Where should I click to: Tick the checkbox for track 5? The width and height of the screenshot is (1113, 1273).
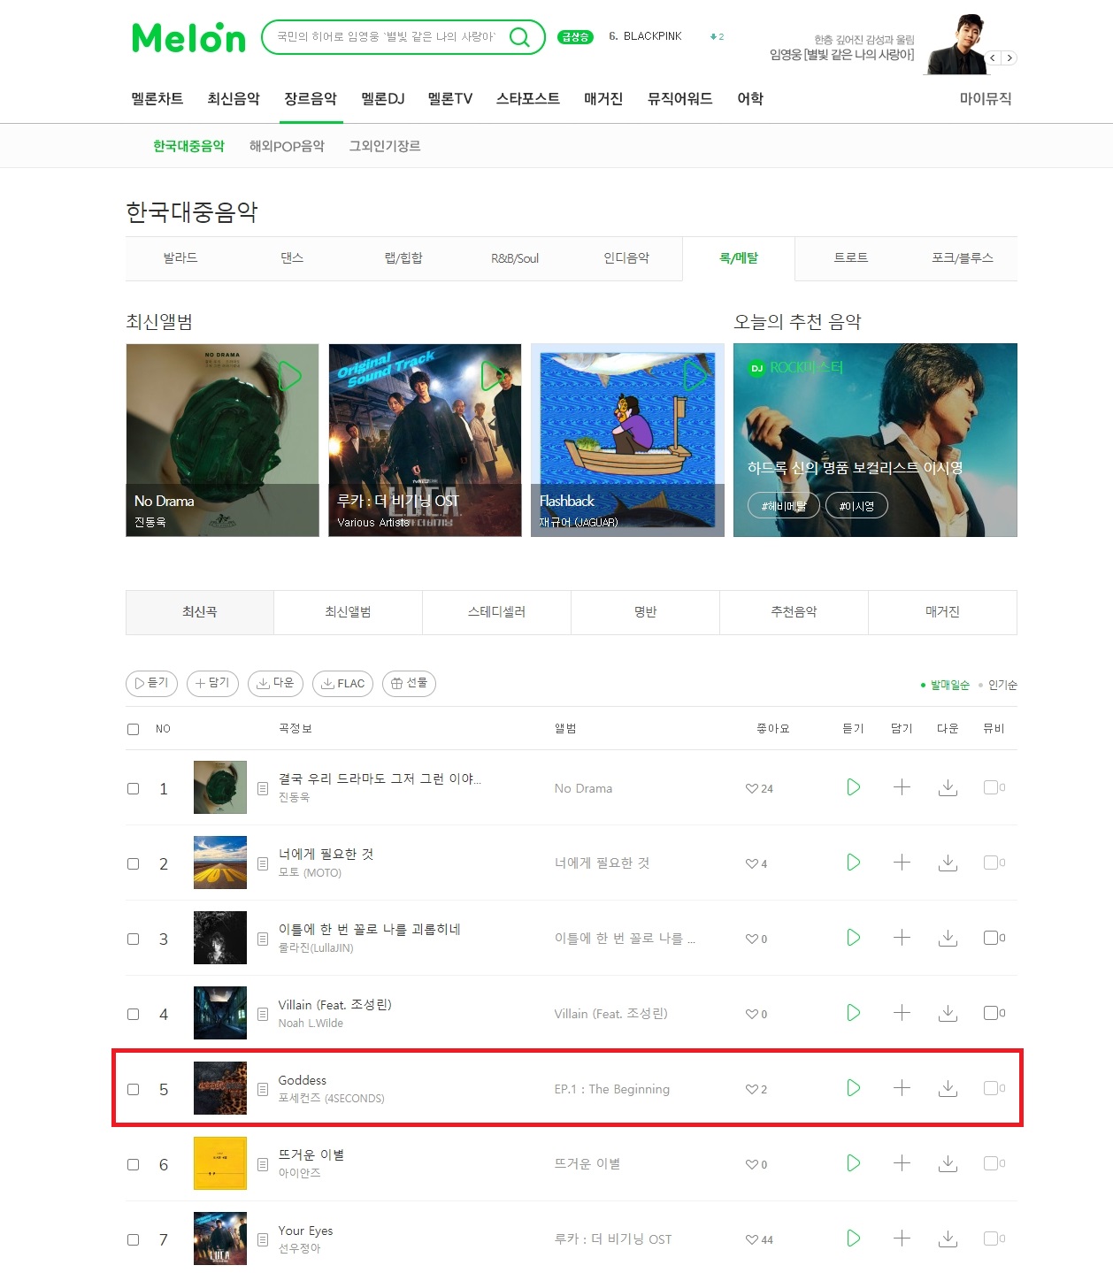tap(134, 1089)
